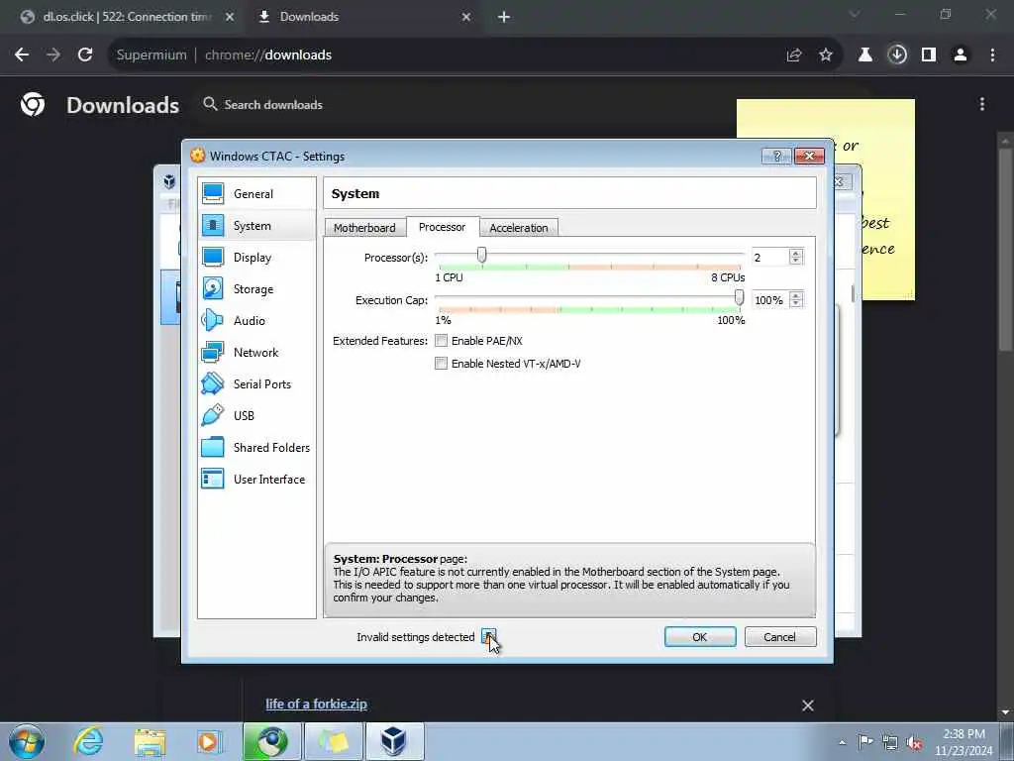The image size is (1014, 761).
Task: Select the Processor tab
Action: [x=443, y=227]
